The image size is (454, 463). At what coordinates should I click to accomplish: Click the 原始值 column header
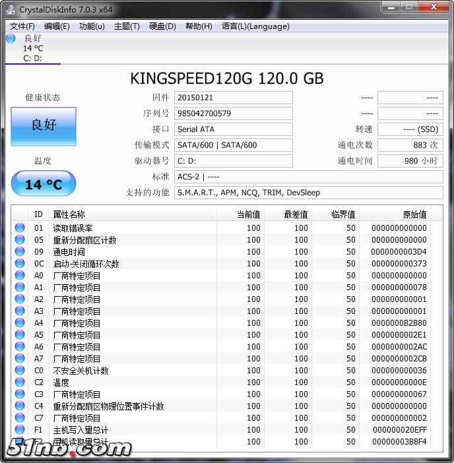[414, 214]
